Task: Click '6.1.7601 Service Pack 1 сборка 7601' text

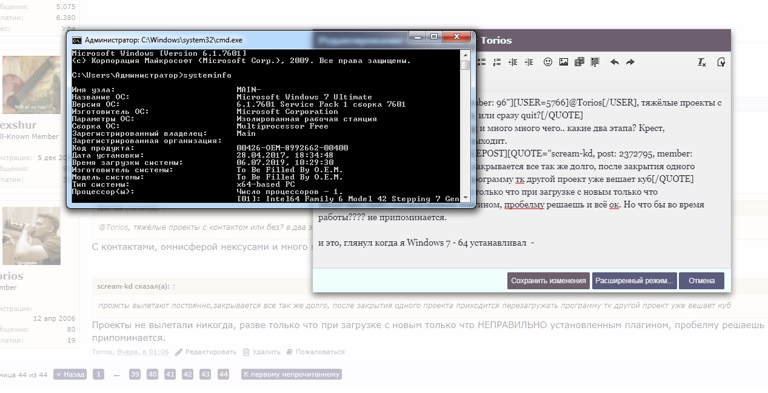Action: [321, 104]
